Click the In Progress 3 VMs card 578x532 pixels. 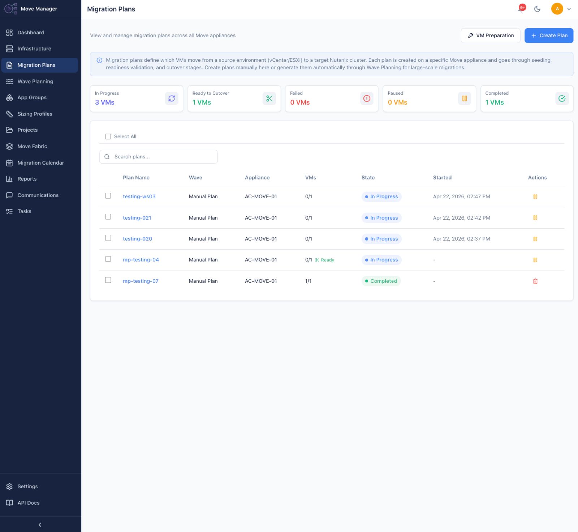pos(137,99)
